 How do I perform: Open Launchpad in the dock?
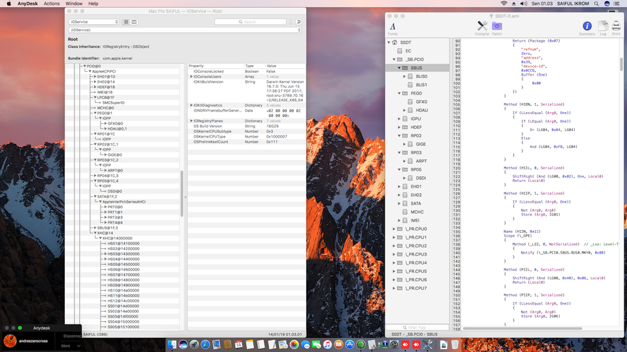(195, 345)
